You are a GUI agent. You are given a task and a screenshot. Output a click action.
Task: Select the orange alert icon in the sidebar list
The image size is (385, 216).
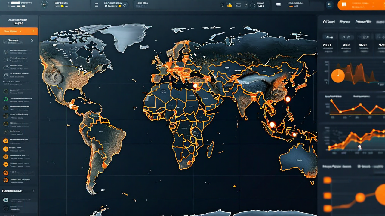(5, 140)
